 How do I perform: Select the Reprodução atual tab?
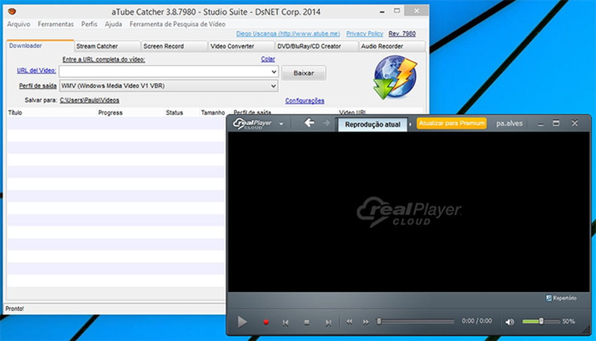click(x=372, y=124)
